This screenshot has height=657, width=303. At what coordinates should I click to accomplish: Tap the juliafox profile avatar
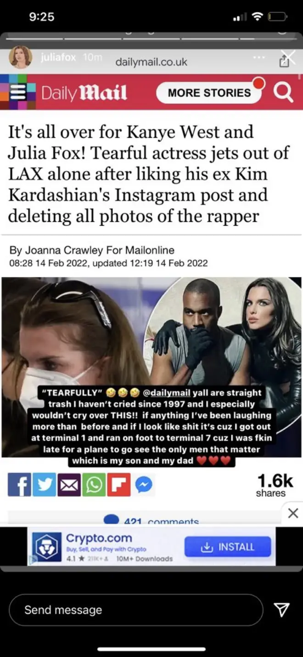click(21, 58)
